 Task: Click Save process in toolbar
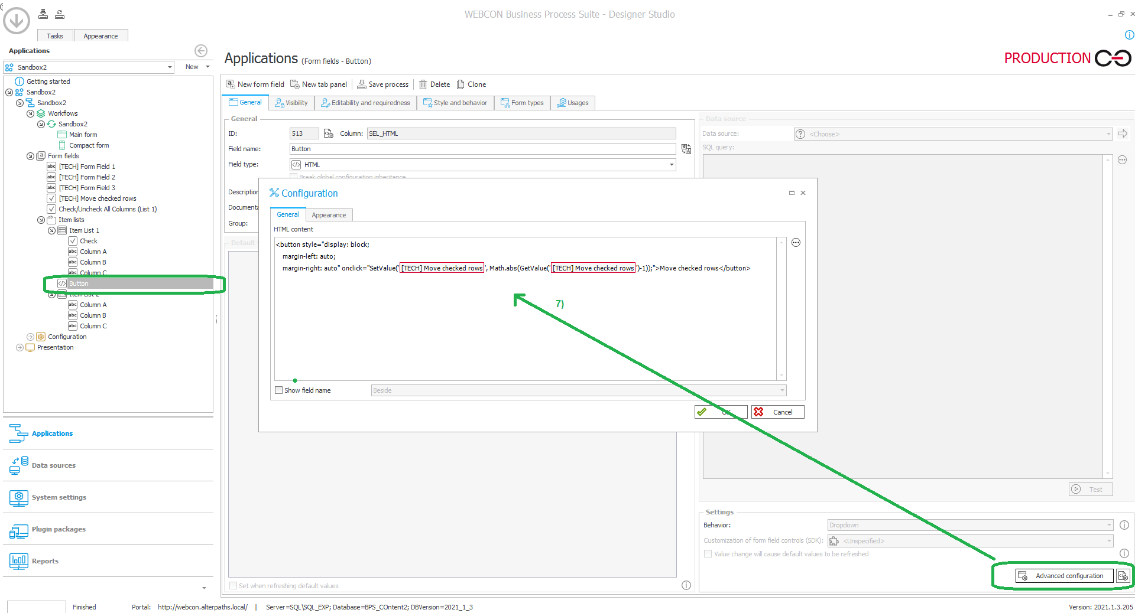pos(382,84)
